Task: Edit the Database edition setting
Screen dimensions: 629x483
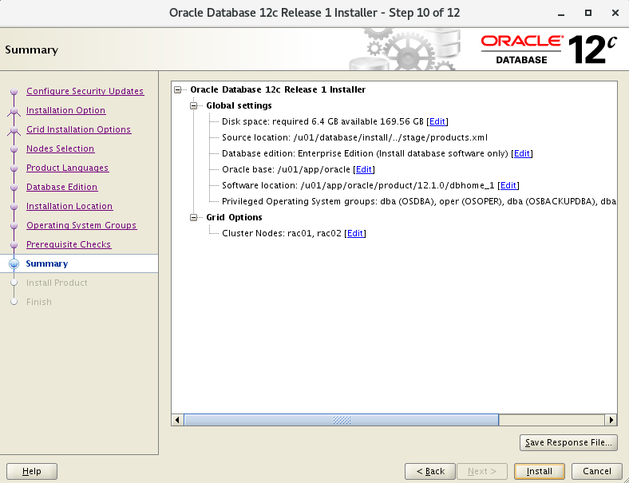Action: coord(522,153)
